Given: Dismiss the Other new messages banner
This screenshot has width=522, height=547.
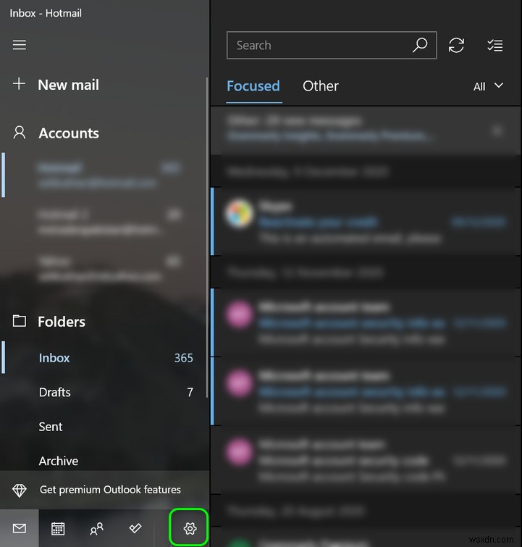Looking at the screenshot, I should click(497, 131).
